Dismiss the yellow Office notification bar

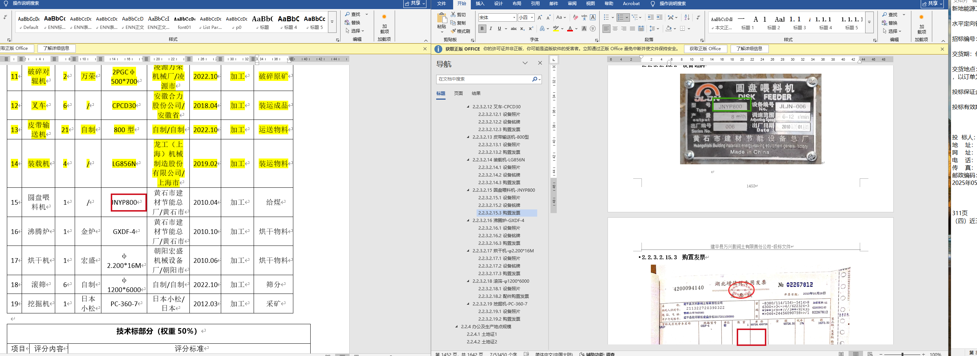point(942,49)
